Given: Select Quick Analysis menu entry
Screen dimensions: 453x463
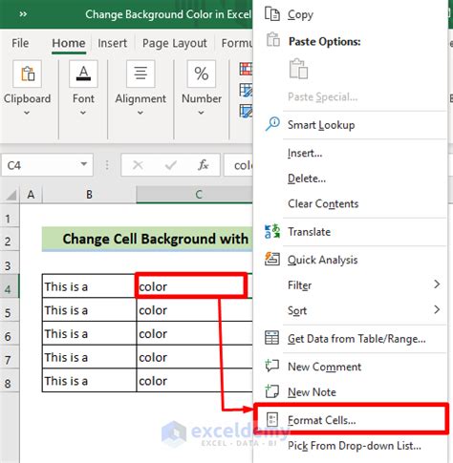Looking at the screenshot, I should click(351, 260).
